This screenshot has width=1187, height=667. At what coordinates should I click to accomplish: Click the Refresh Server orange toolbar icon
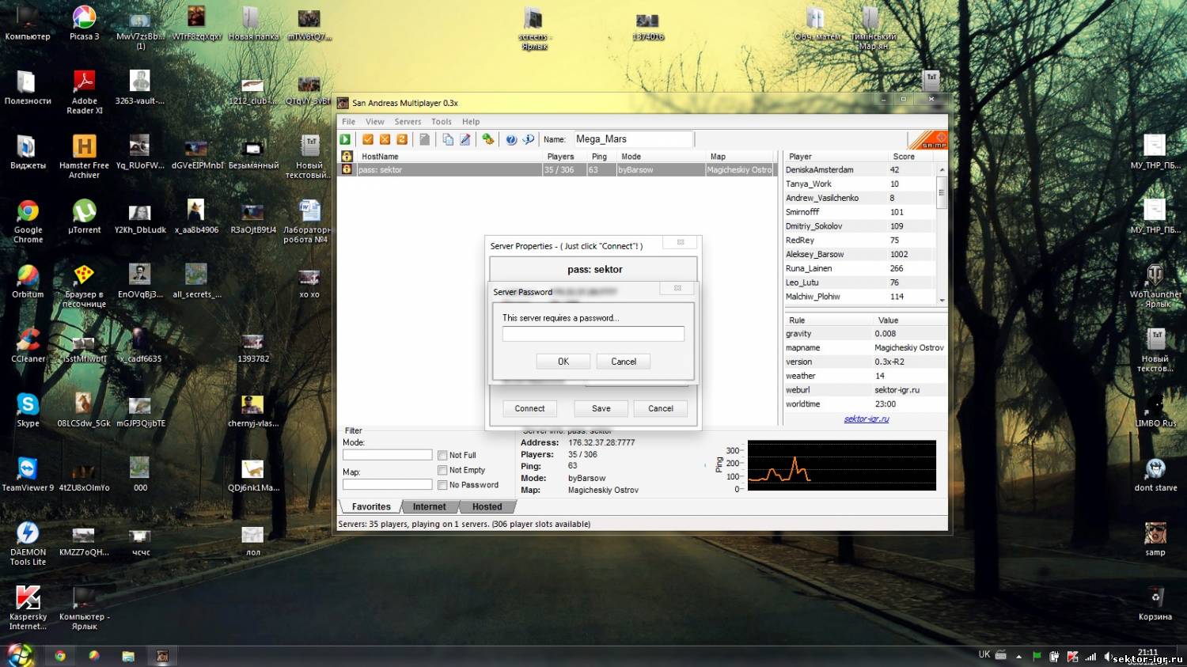pos(402,139)
